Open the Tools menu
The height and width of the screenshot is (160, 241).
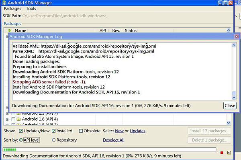pos(31,8)
